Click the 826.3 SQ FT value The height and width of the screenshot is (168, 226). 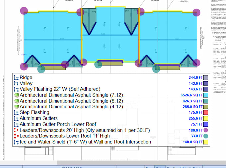pos(192,101)
